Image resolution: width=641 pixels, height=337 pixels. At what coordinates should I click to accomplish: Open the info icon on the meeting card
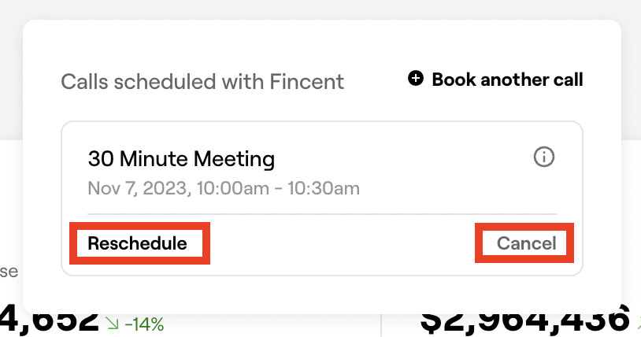point(543,157)
